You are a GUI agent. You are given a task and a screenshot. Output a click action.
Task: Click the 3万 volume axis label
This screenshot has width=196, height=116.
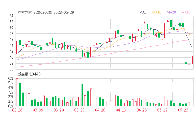(x=11, y=92)
